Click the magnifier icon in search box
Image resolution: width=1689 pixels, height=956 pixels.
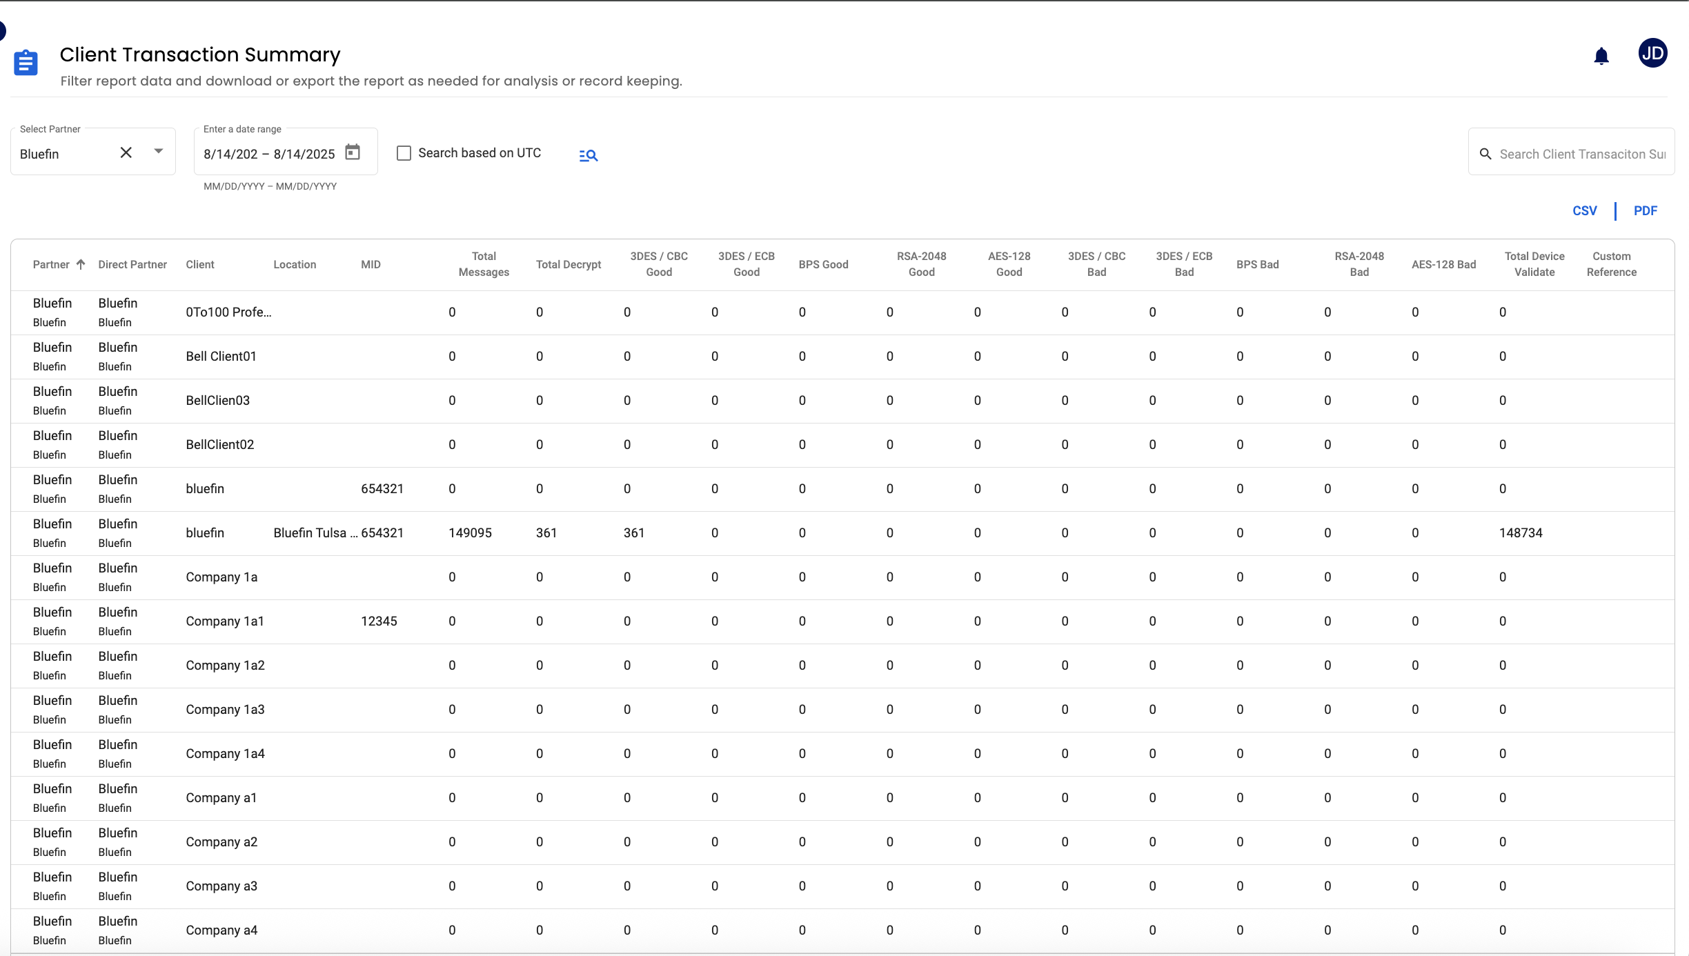[1485, 154]
